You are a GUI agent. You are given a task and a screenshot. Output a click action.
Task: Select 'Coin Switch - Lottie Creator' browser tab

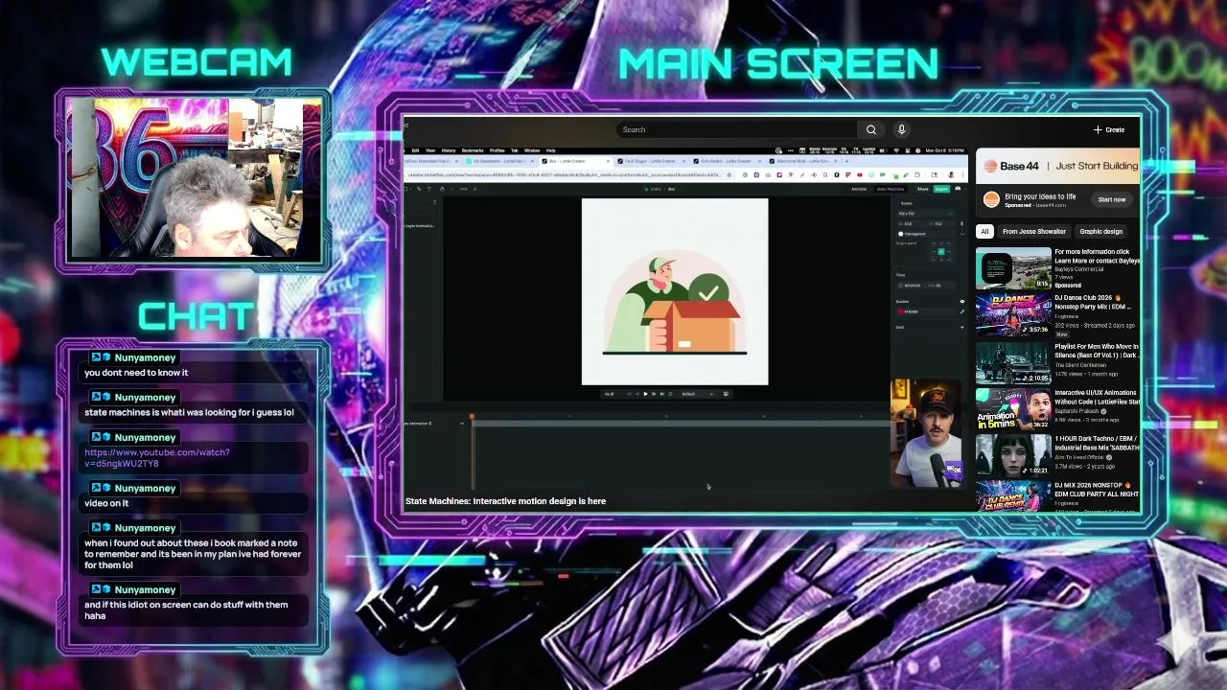(x=725, y=161)
